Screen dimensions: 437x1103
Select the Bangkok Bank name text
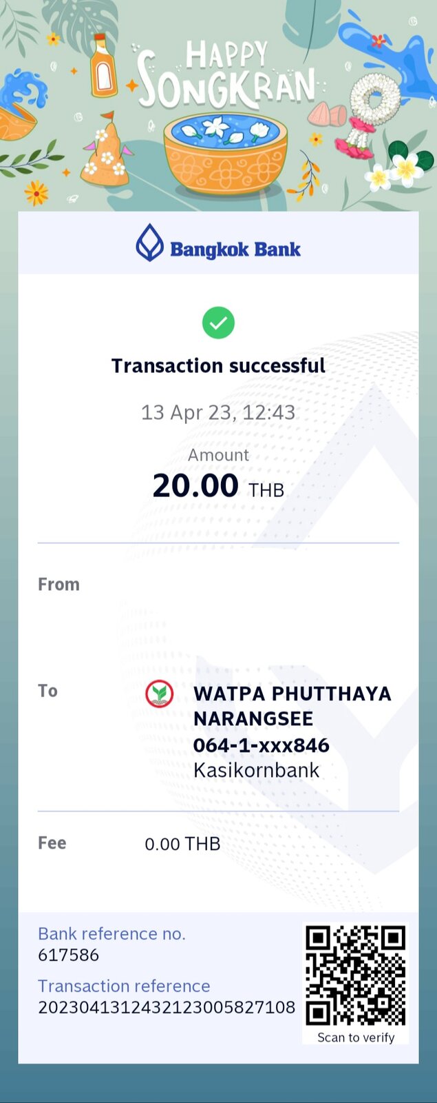point(235,249)
